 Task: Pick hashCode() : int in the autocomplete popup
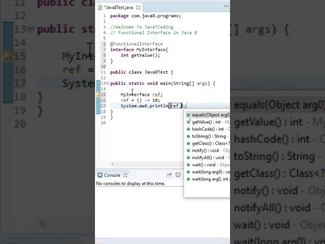pyautogui.click(x=208, y=129)
